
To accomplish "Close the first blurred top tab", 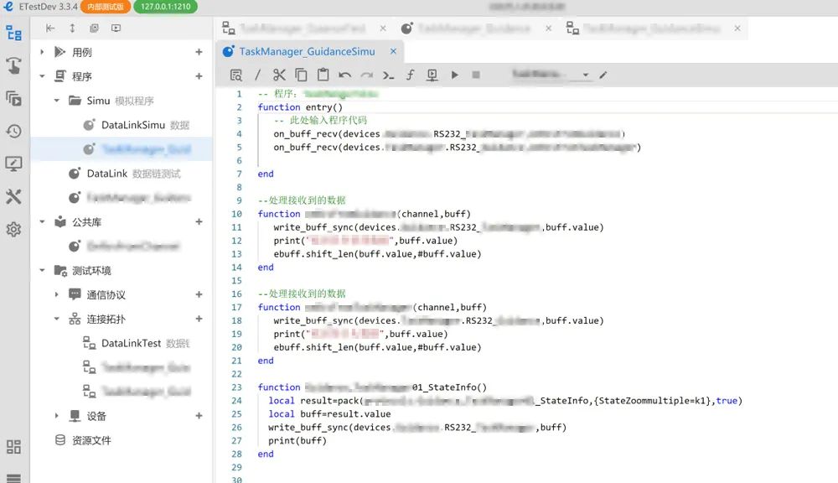I will [x=383, y=29].
